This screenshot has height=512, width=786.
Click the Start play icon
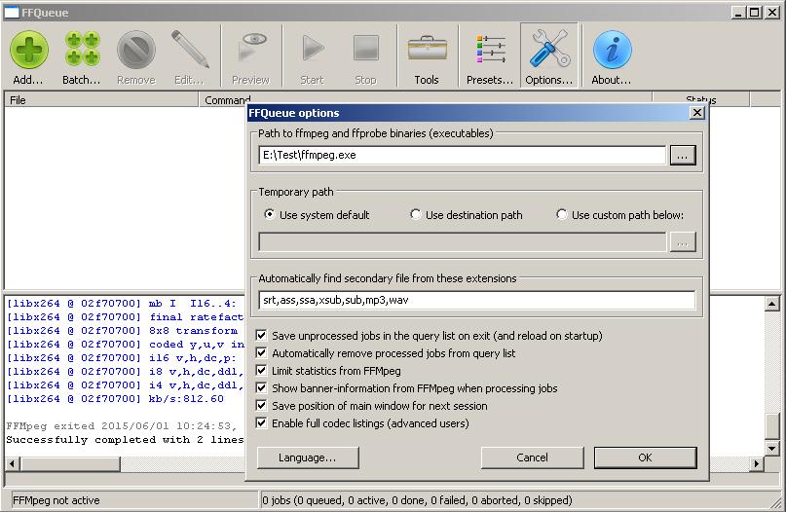pos(313,49)
